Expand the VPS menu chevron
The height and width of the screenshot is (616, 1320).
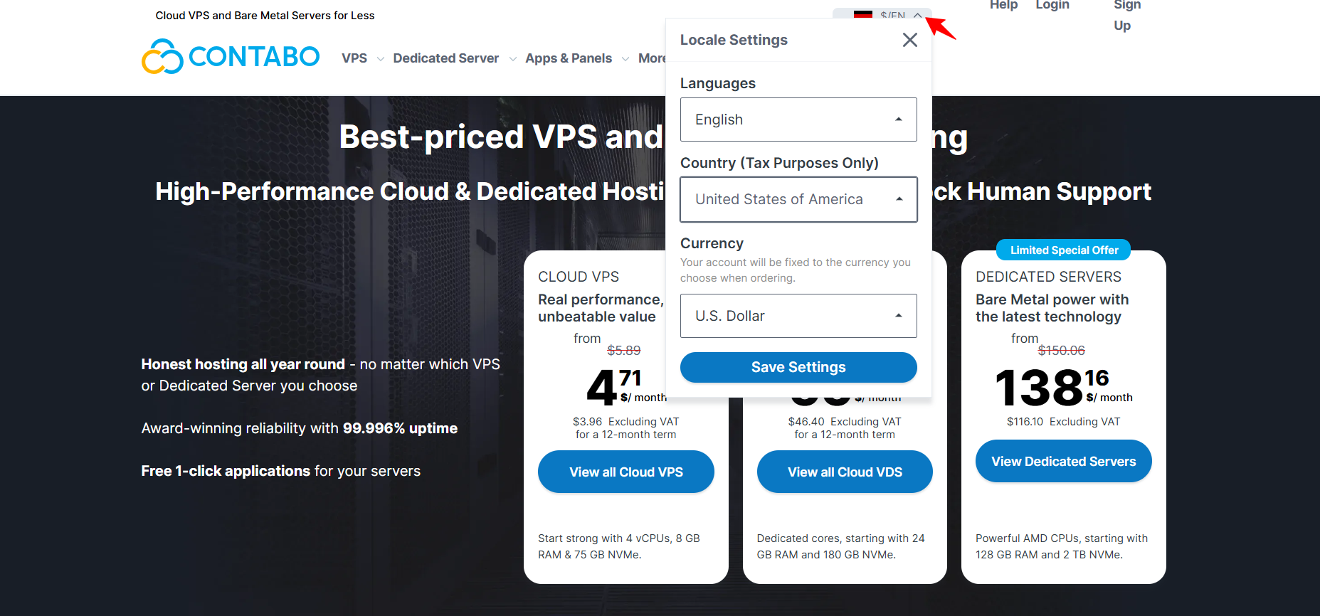[x=381, y=59]
